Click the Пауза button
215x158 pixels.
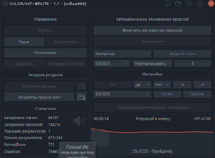pyautogui.click(x=24, y=42)
